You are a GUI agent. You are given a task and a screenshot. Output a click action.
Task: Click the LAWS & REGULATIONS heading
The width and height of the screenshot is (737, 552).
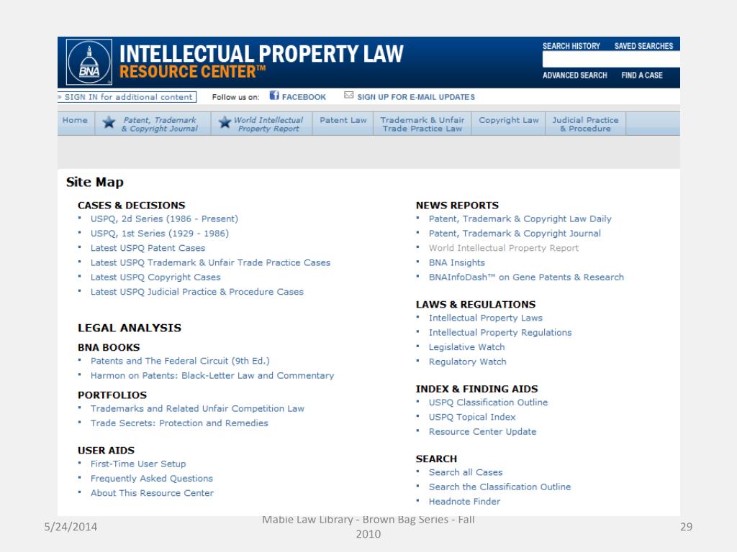(475, 304)
